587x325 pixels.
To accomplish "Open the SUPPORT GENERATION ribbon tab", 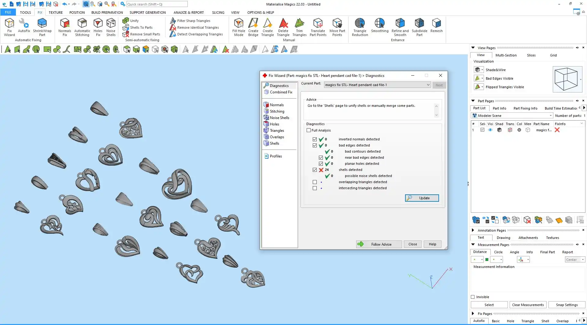I will tap(147, 13).
